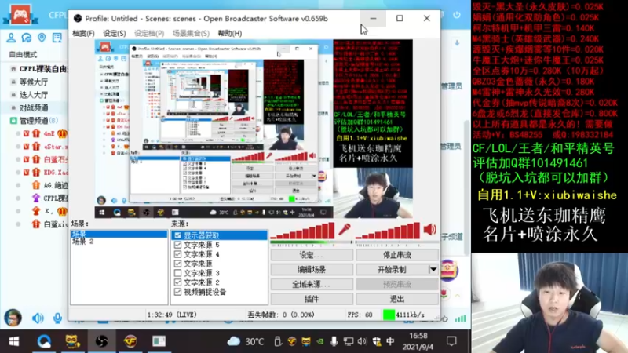Click the 退出 exit button

pos(397,299)
